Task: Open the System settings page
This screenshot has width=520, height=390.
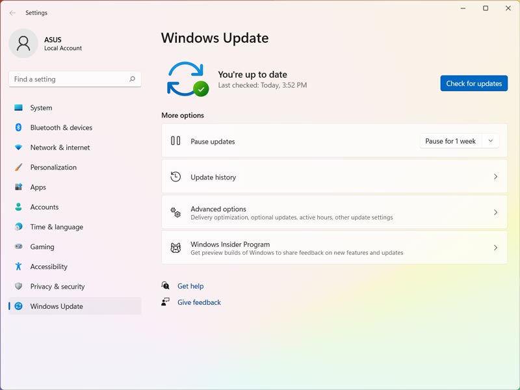Action: (75, 108)
